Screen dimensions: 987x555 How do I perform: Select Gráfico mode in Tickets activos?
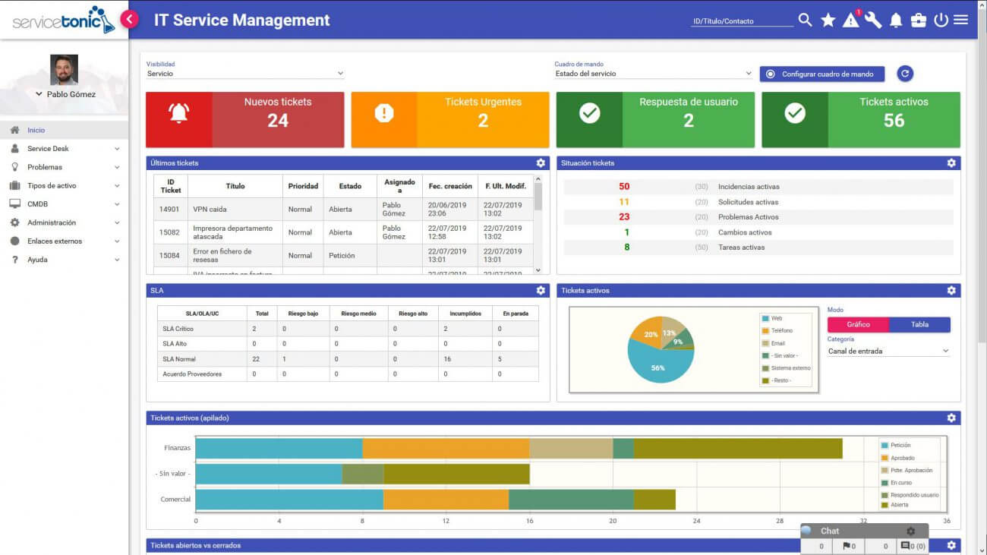(858, 324)
